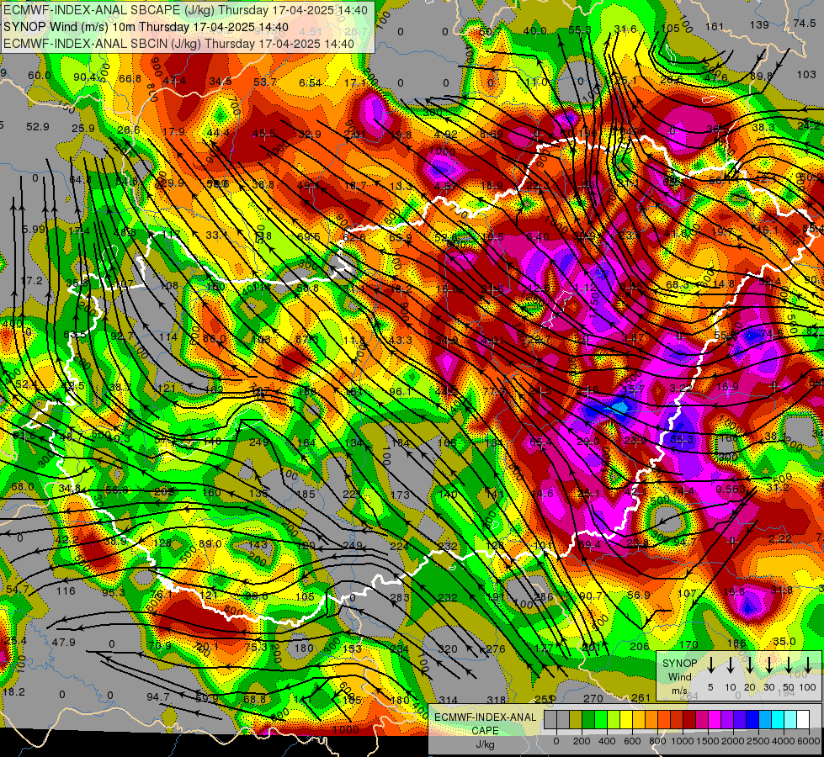824x757 pixels.
Task: Pick the olive swatch in the CAPE legend
Action: [576, 720]
